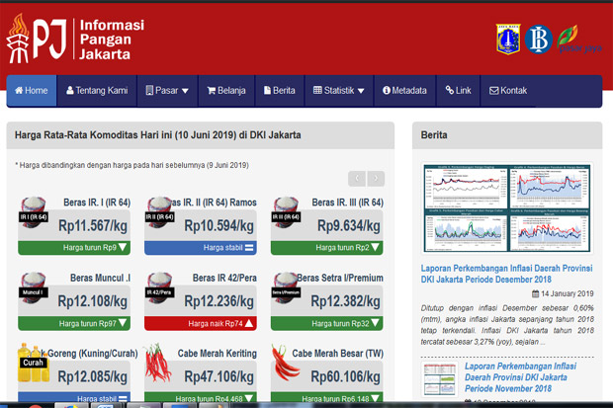Click the Bank Indonesia BI logo
The width and height of the screenshot is (613, 408).
(538, 40)
